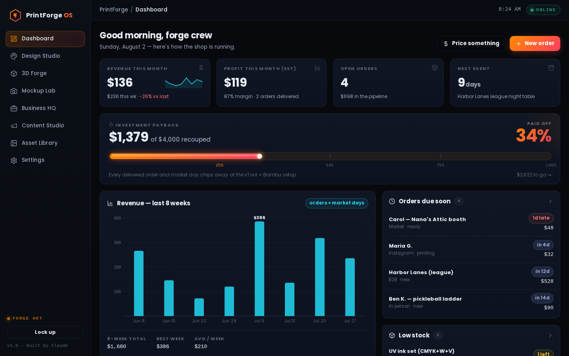Click the New order button
Screen dimensions: 569x356
click(535, 44)
